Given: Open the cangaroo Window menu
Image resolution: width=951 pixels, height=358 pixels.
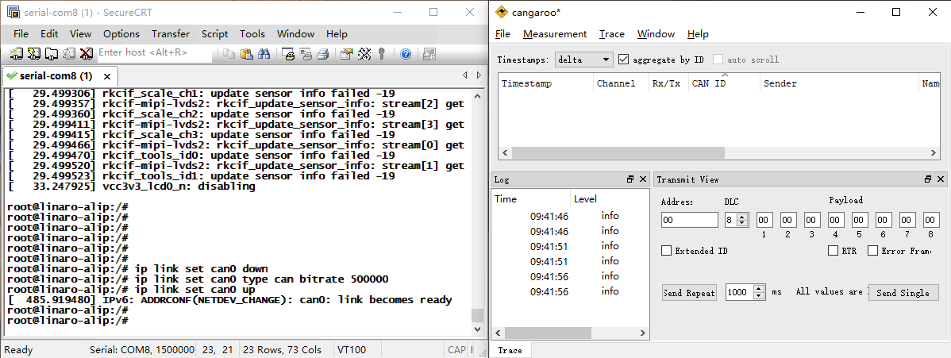Looking at the screenshot, I should pos(656,34).
